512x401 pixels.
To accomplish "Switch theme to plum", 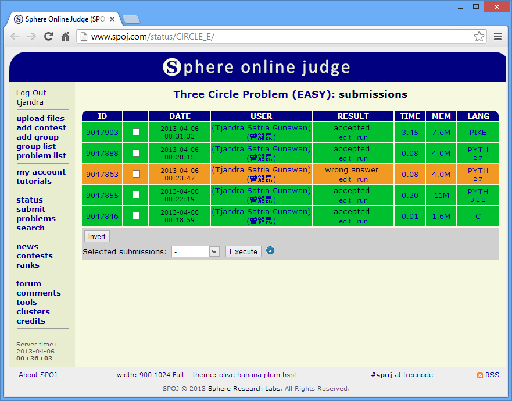I will (271, 375).
